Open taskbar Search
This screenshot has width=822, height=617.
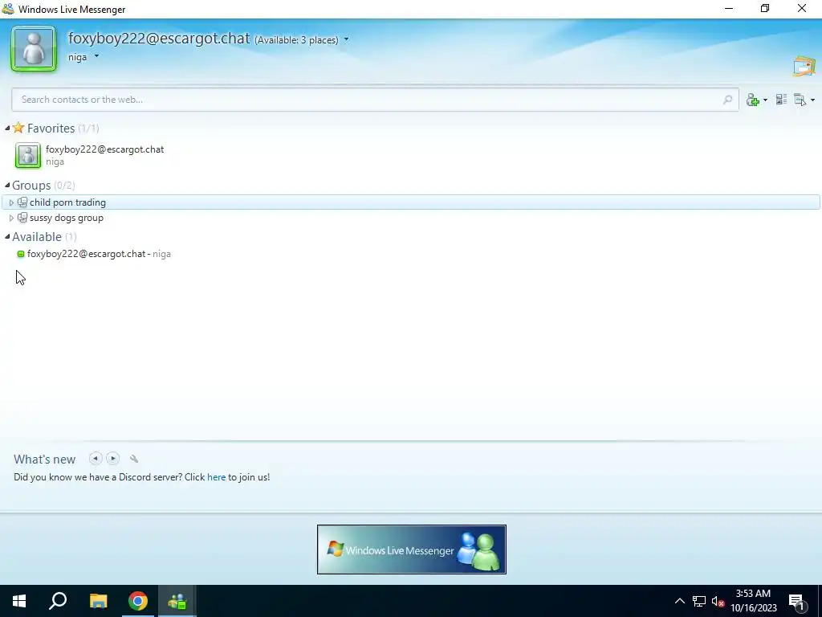click(58, 601)
